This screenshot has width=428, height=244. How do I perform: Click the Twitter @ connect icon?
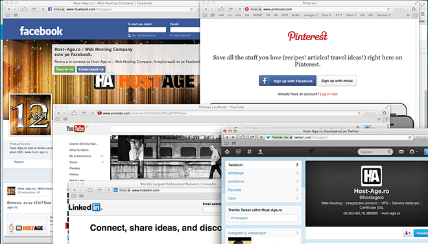pos(238,151)
